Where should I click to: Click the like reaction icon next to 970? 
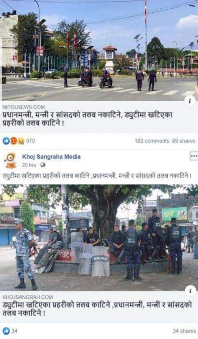coord(6,141)
